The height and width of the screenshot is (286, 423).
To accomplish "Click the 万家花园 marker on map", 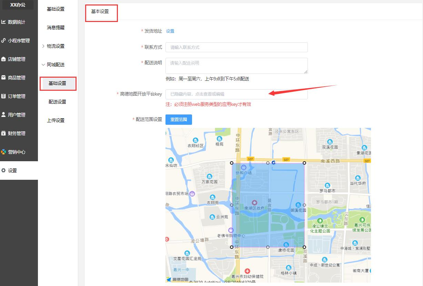I will 210,176.
